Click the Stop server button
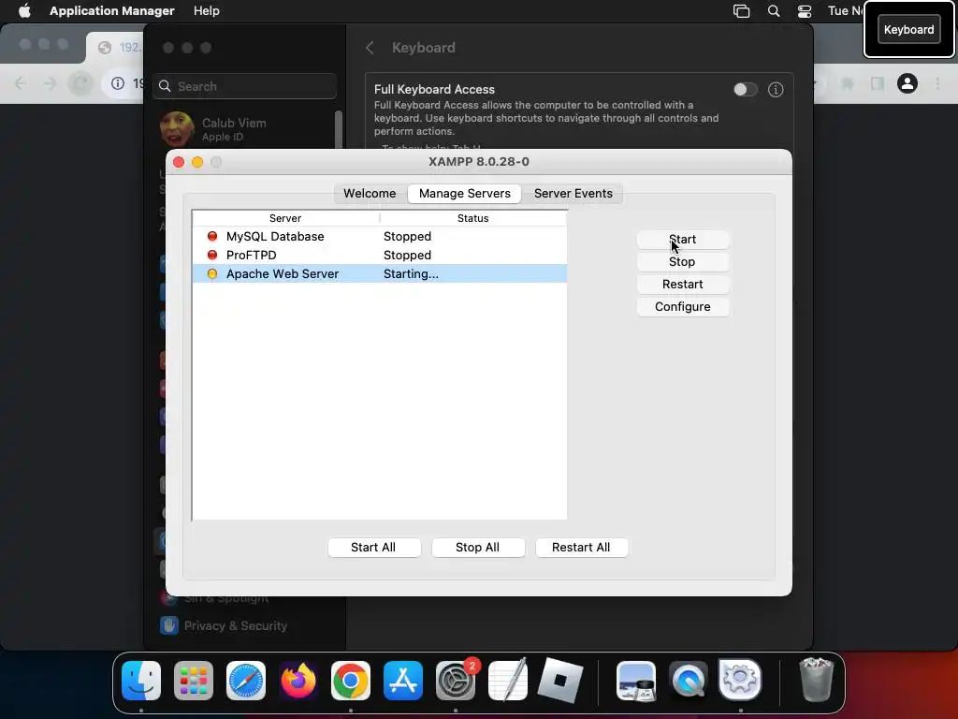958x719 pixels. tap(682, 262)
